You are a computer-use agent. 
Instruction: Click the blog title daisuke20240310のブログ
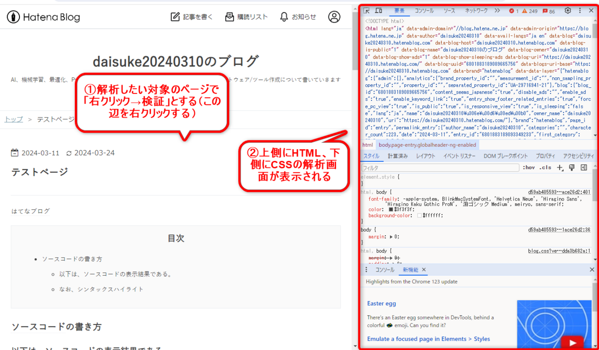click(176, 62)
